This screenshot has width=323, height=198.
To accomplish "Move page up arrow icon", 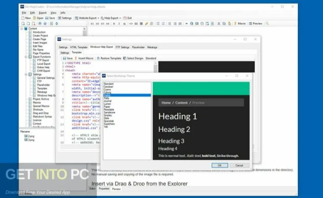I will coord(40,24).
